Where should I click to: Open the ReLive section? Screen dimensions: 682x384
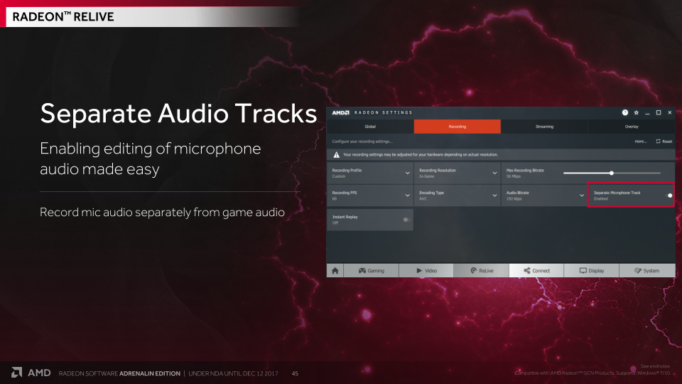482,270
